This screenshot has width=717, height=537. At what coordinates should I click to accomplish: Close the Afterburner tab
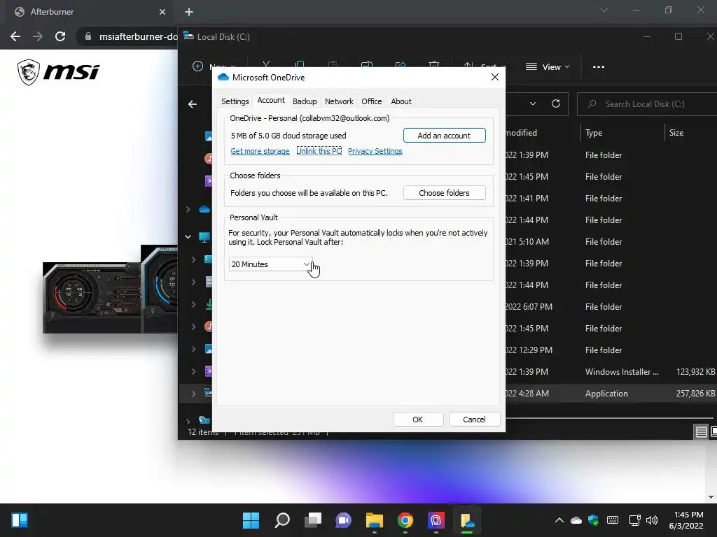pyautogui.click(x=162, y=12)
